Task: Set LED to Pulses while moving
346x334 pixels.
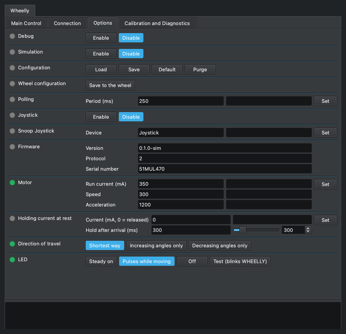Action: 147,261
